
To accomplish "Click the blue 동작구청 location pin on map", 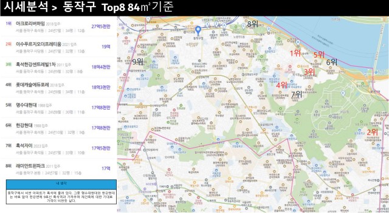I will (198, 31).
